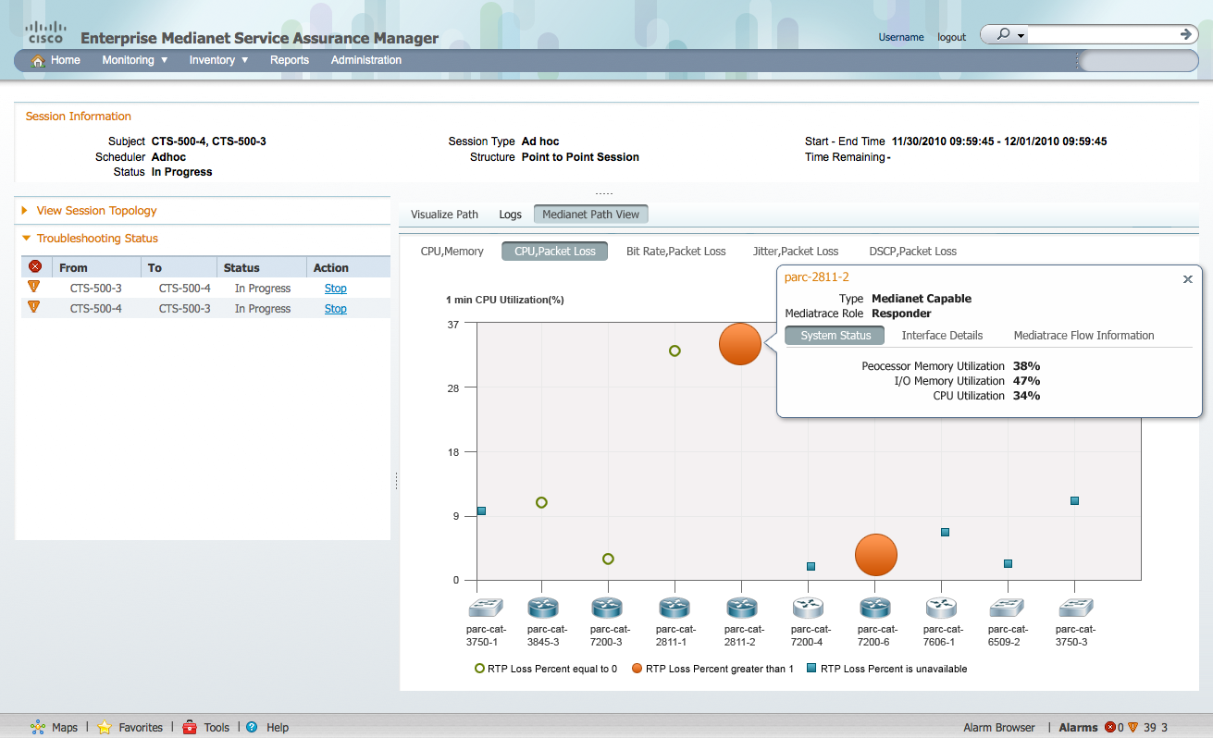Image resolution: width=1213 pixels, height=738 pixels.
Task: Open the Alarm Browser
Action: click(999, 728)
